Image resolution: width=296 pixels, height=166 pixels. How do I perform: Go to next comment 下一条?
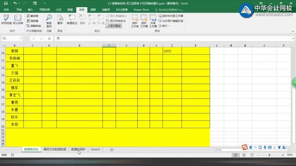click(x=100, y=19)
